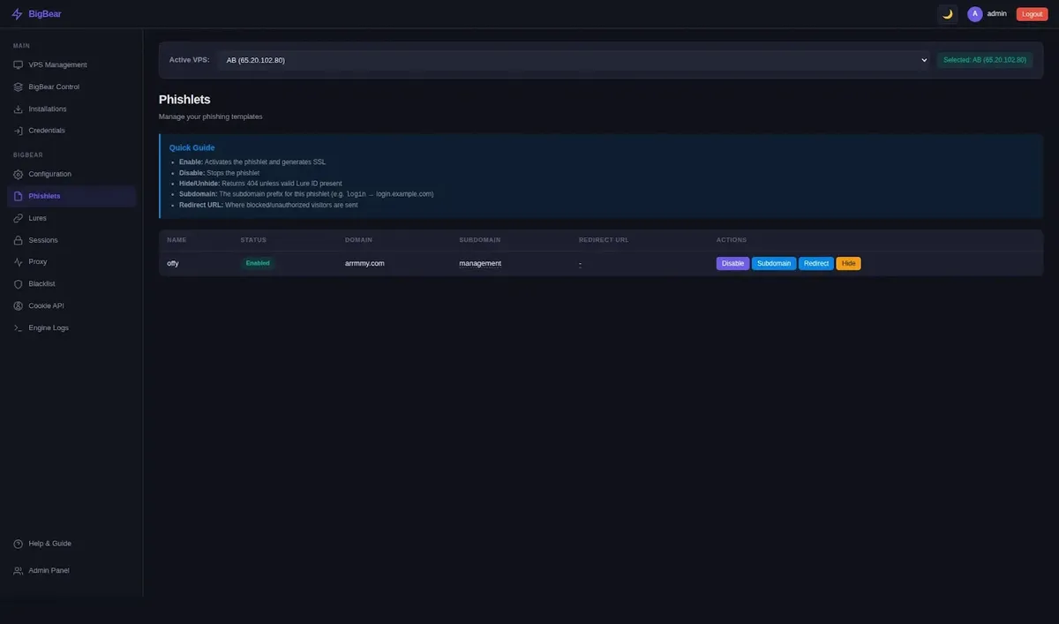This screenshot has width=1059, height=624.
Task: Click the 'Active VPS:' label
Action: (189, 60)
